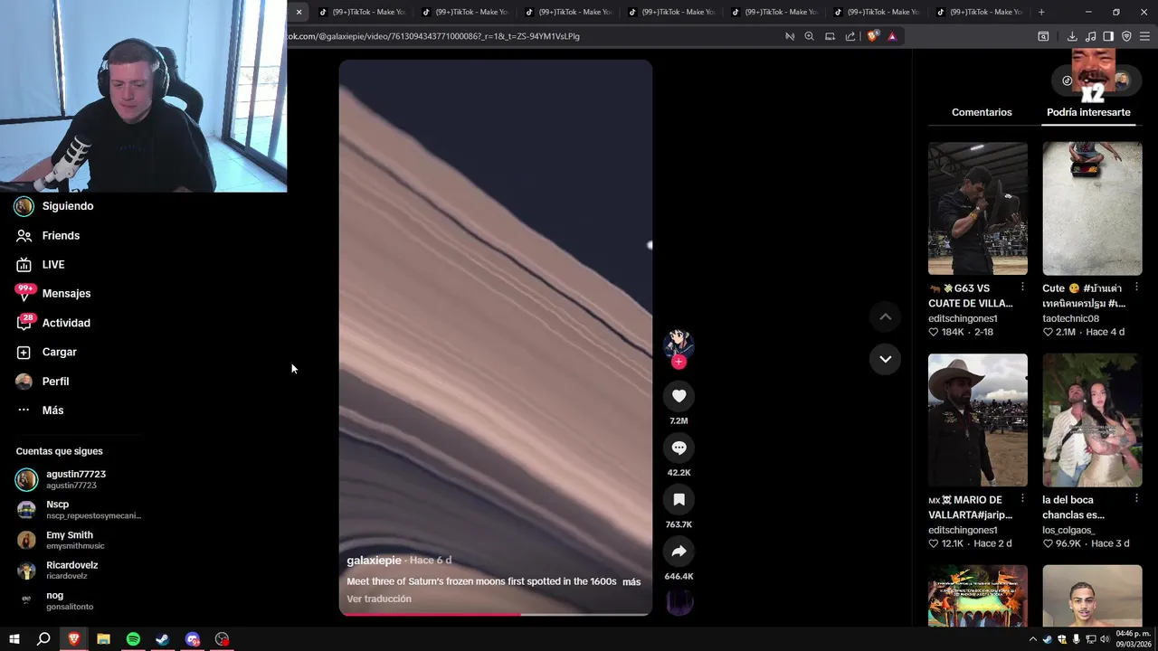Open the music playlist icon in toolbar
Viewport: 1158px width, 651px height.
click(x=1090, y=36)
